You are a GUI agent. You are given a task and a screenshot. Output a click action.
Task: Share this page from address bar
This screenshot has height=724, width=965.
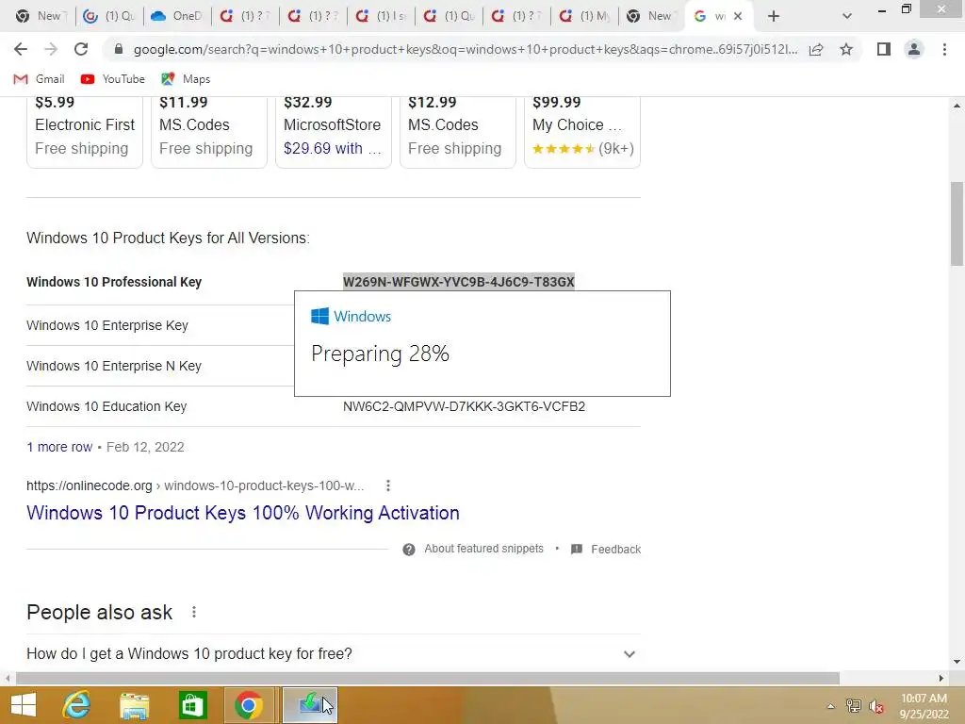(x=816, y=49)
